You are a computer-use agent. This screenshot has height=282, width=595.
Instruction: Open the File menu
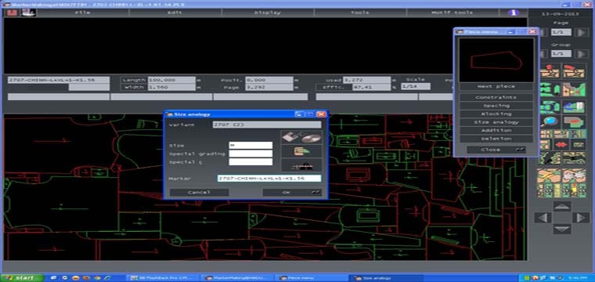[82, 13]
